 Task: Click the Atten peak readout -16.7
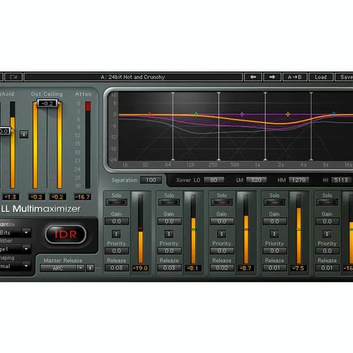(x=83, y=197)
